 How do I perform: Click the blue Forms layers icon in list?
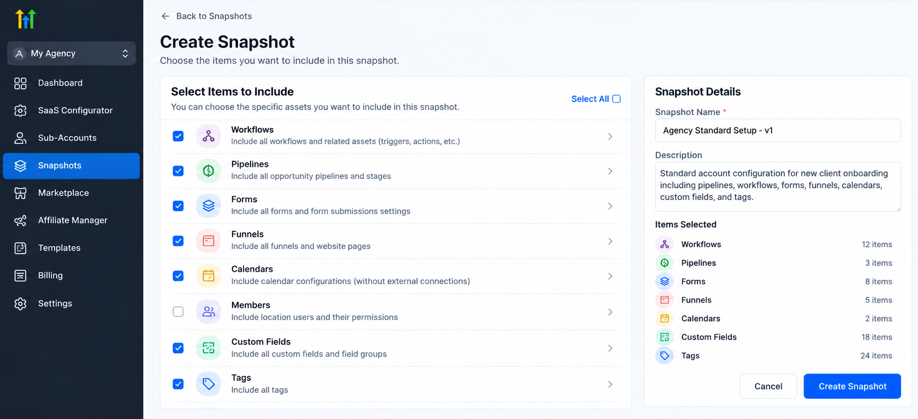(x=208, y=206)
